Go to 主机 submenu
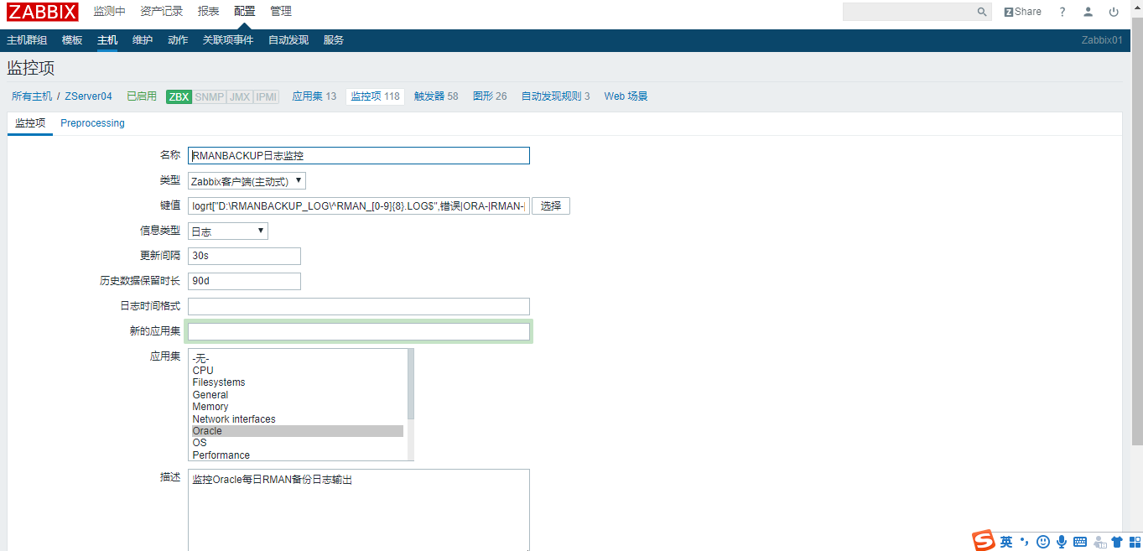Viewport: 1143px width, 551px height. [107, 40]
